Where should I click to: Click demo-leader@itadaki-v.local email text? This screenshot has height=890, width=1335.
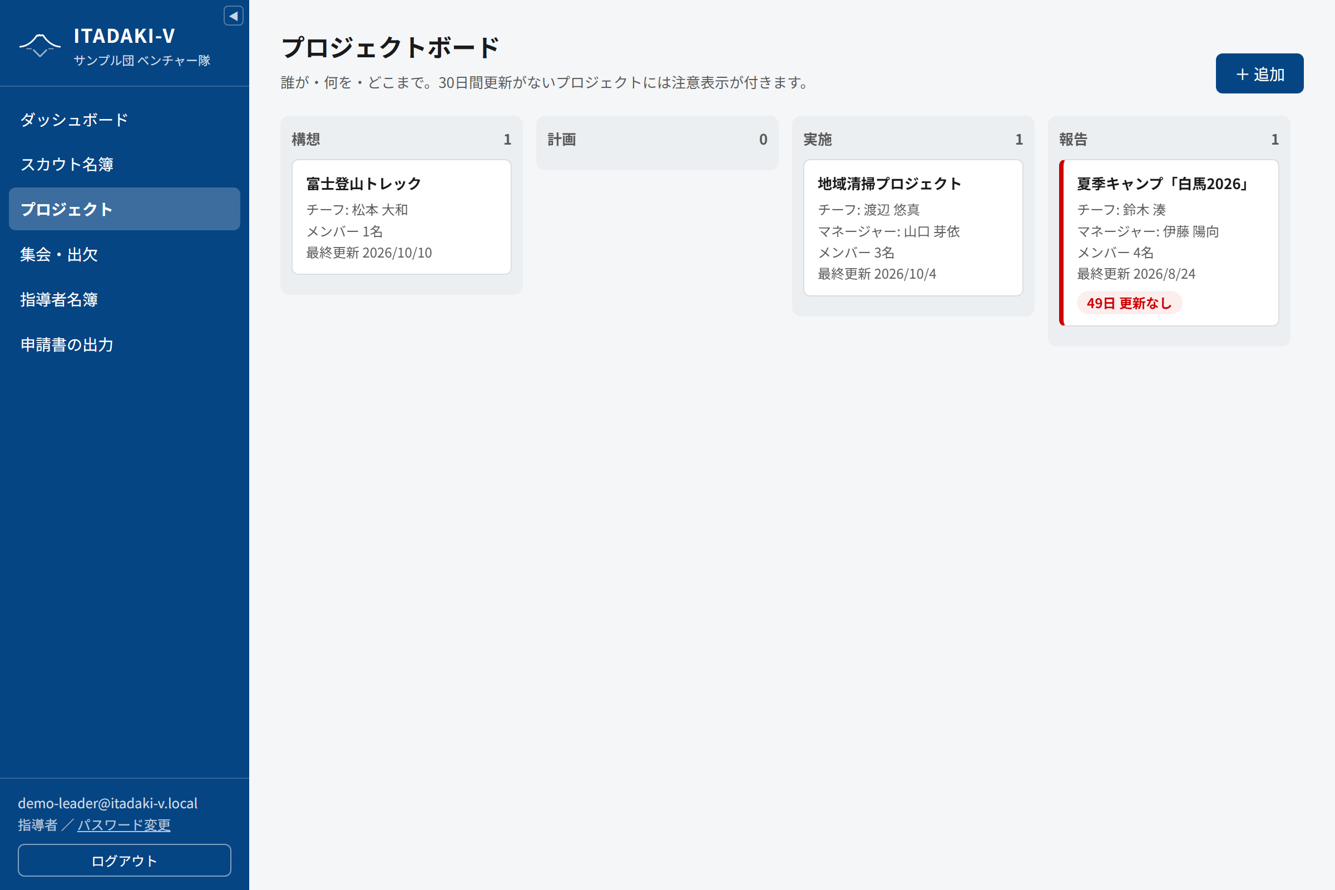108,803
